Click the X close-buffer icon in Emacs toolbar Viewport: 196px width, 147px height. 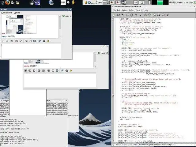tap(123, 15)
